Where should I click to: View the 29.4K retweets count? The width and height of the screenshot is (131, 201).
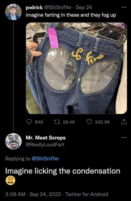[69, 122]
